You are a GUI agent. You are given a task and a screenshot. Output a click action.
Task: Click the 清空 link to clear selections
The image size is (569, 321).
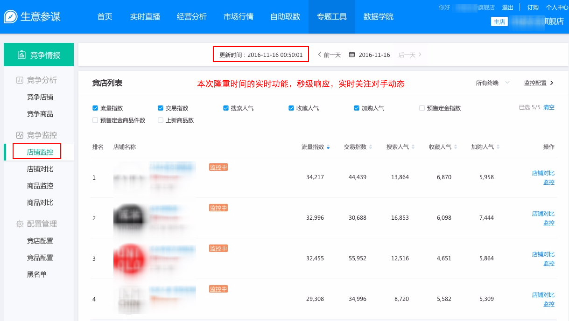pos(548,107)
